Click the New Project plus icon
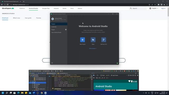The height and width of the screenshot is (95, 169). 82,40
